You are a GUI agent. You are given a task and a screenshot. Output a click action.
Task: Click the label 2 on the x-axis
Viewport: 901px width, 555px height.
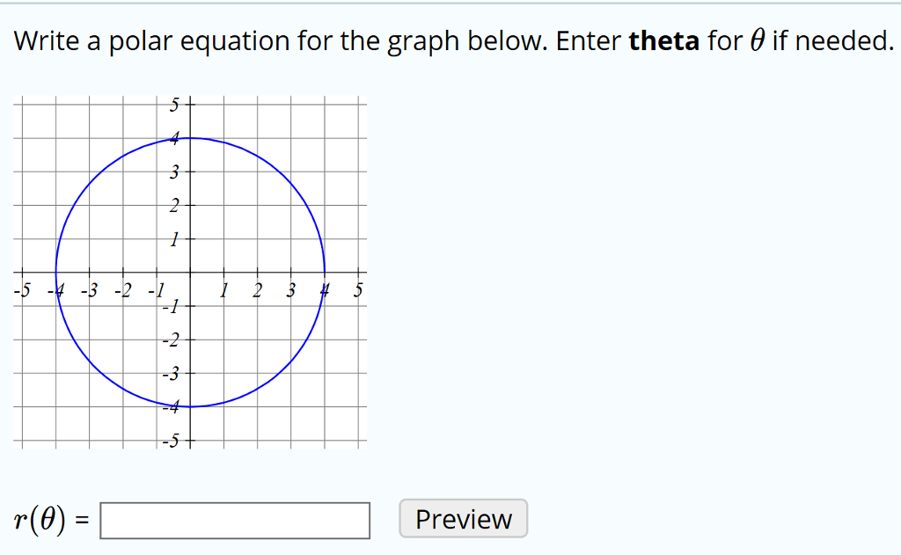pos(256,290)
